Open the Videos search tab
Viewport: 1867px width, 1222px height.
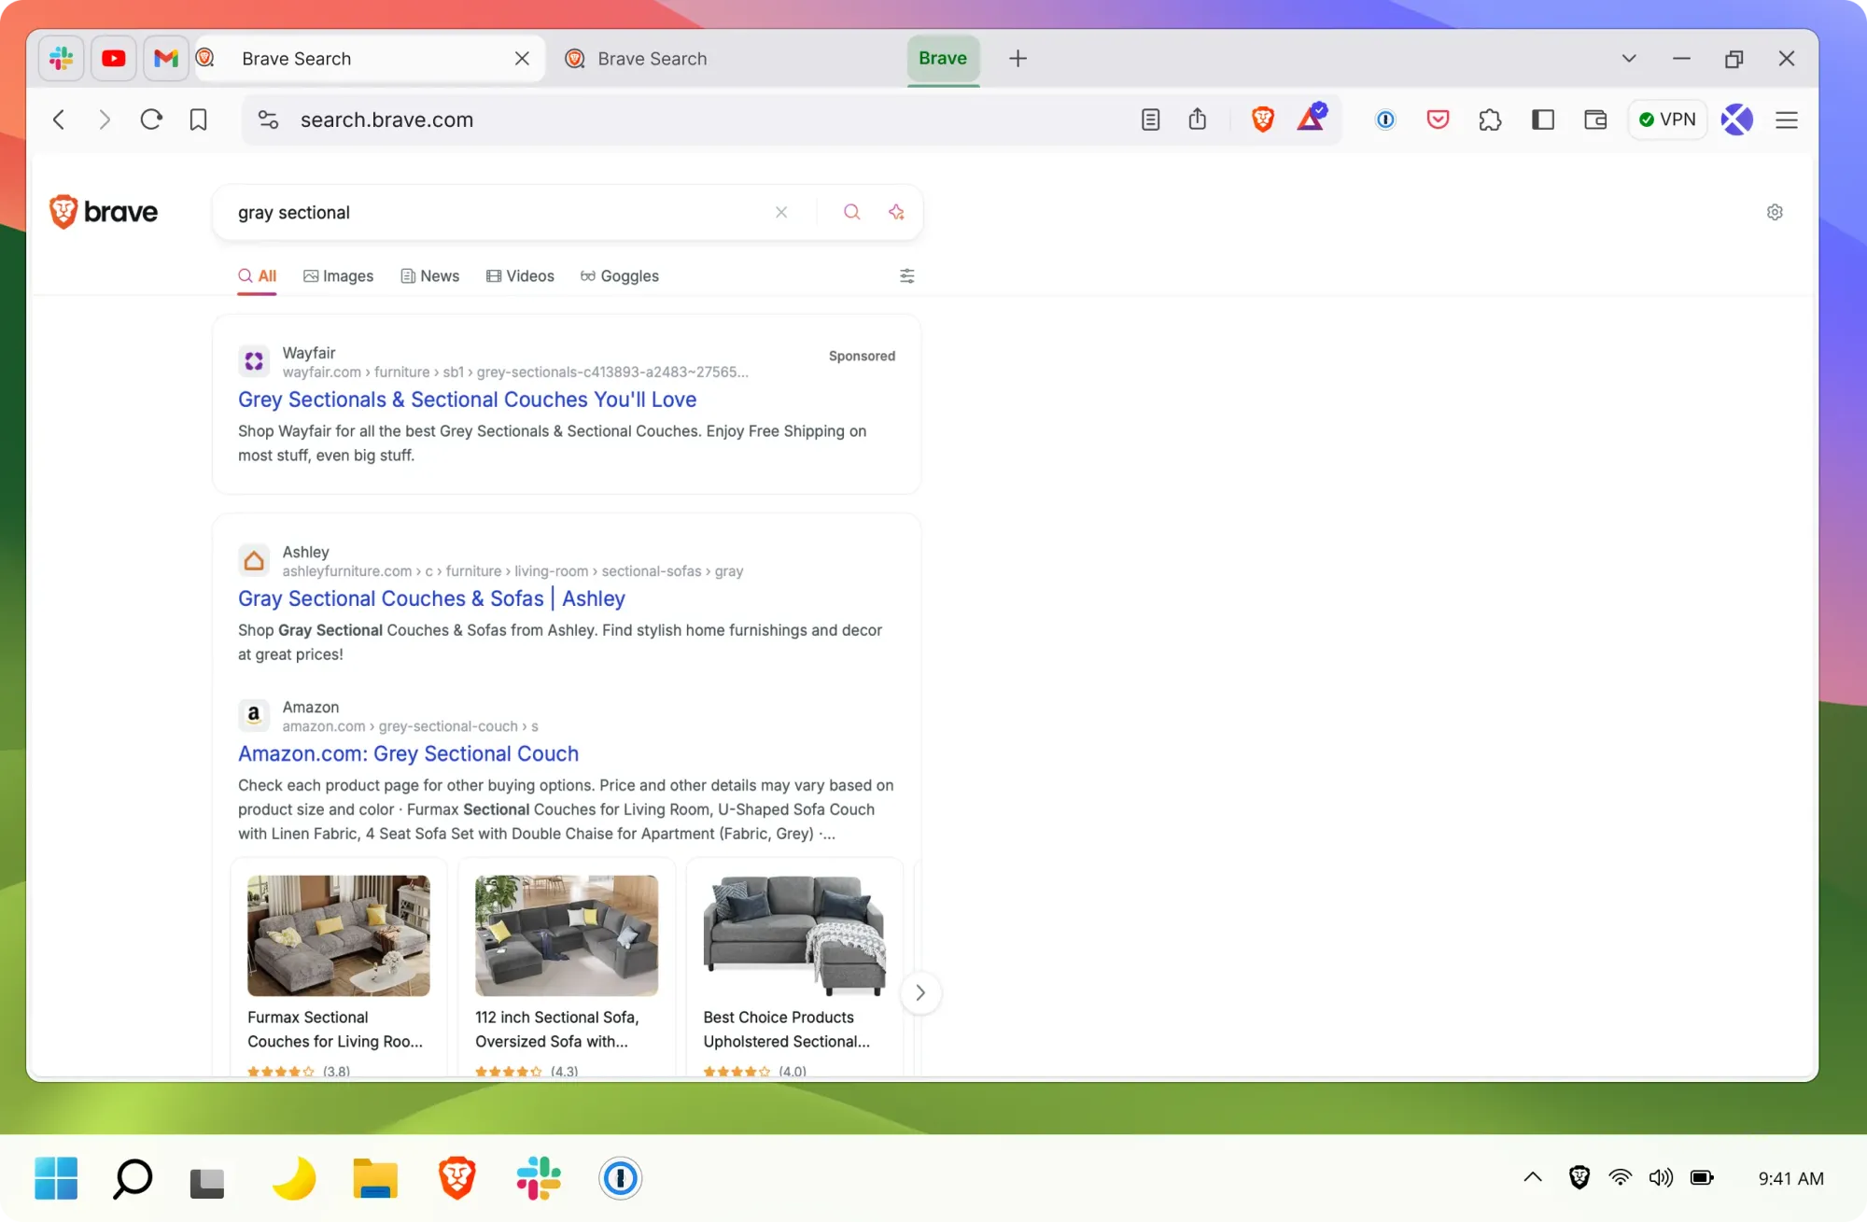(x=520, y=275)
